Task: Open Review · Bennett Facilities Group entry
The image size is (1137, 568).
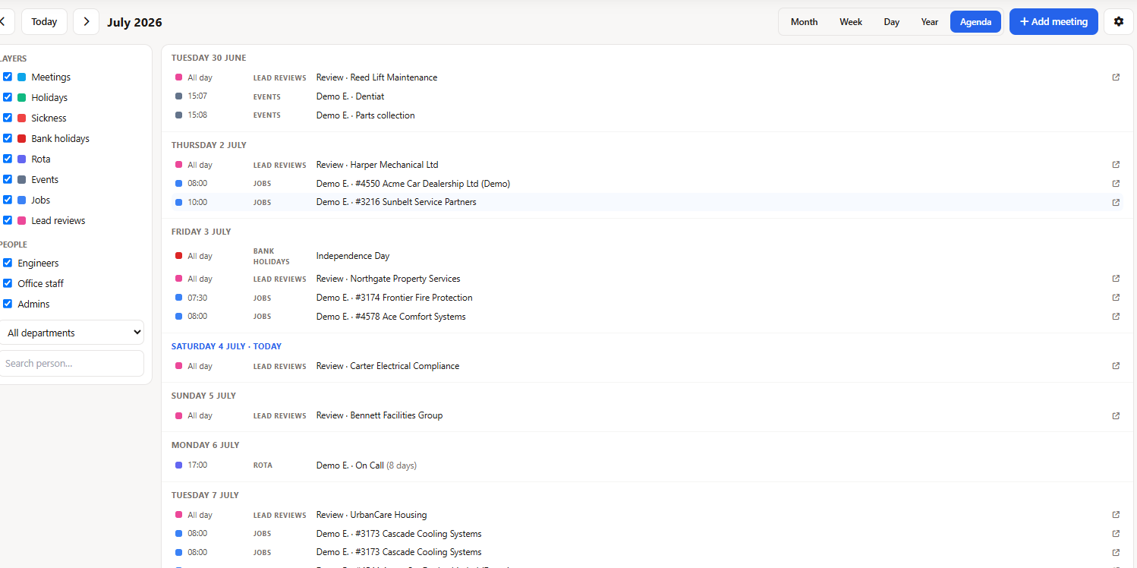Action: click(647, 415)
